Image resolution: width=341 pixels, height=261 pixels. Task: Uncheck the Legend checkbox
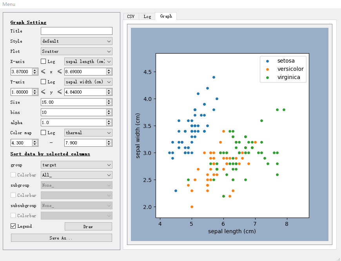13,226
